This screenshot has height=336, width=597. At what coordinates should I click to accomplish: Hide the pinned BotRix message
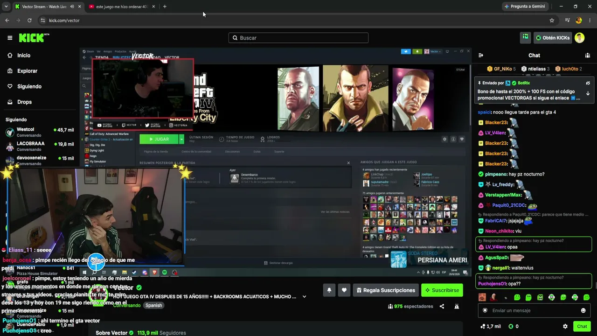coord(588,83)
